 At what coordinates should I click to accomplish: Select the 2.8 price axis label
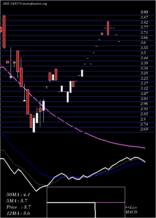click(143, 119)
